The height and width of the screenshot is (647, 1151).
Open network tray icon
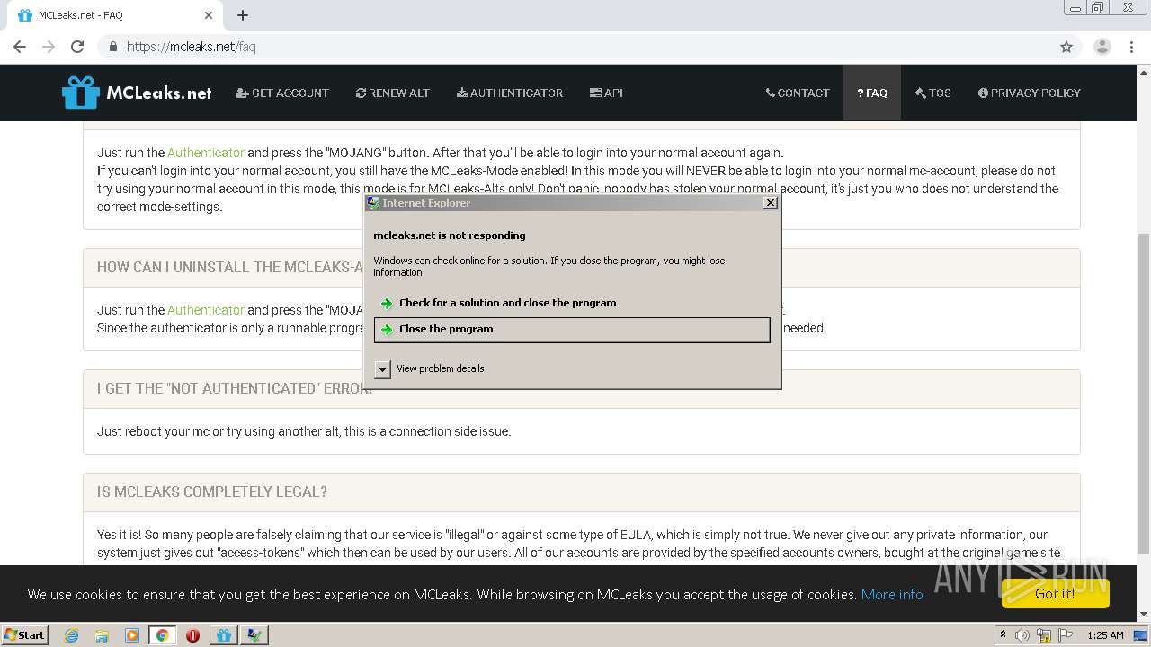(x=1044, y=635)
